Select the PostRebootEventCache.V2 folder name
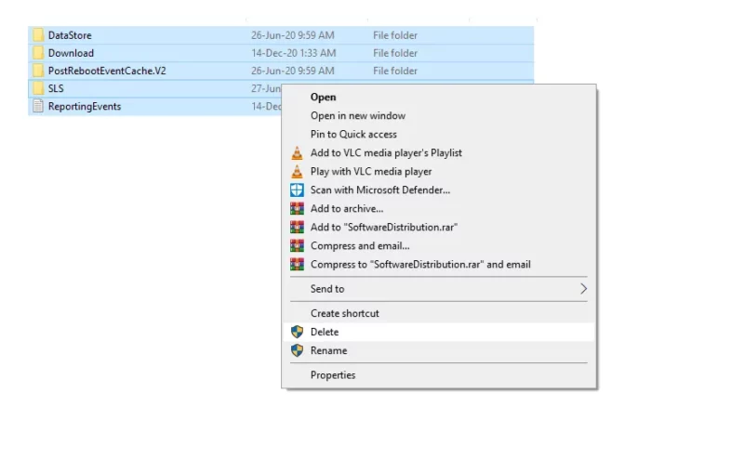The width and height of the screenshot is (744, 458). 107,71
